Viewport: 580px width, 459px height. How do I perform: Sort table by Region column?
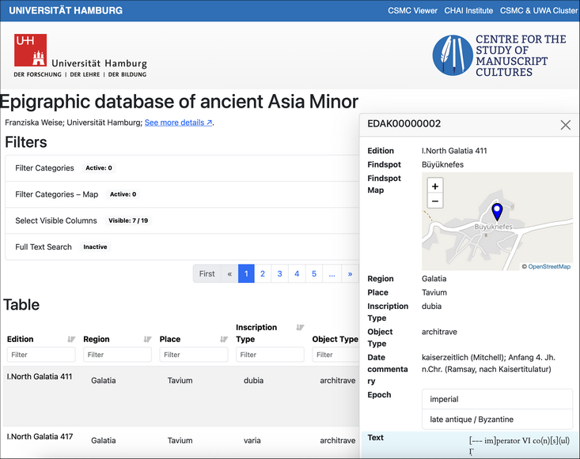(x=147, y=339)
